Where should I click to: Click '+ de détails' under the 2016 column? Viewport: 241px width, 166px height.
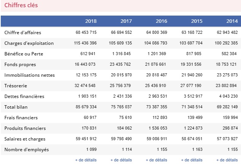click(156, 160)
